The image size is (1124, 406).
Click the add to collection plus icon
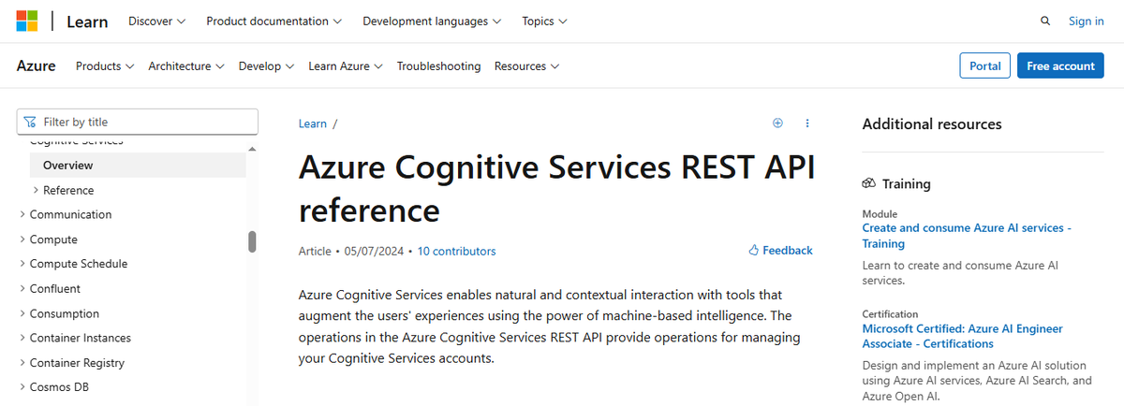click(777, 123)
